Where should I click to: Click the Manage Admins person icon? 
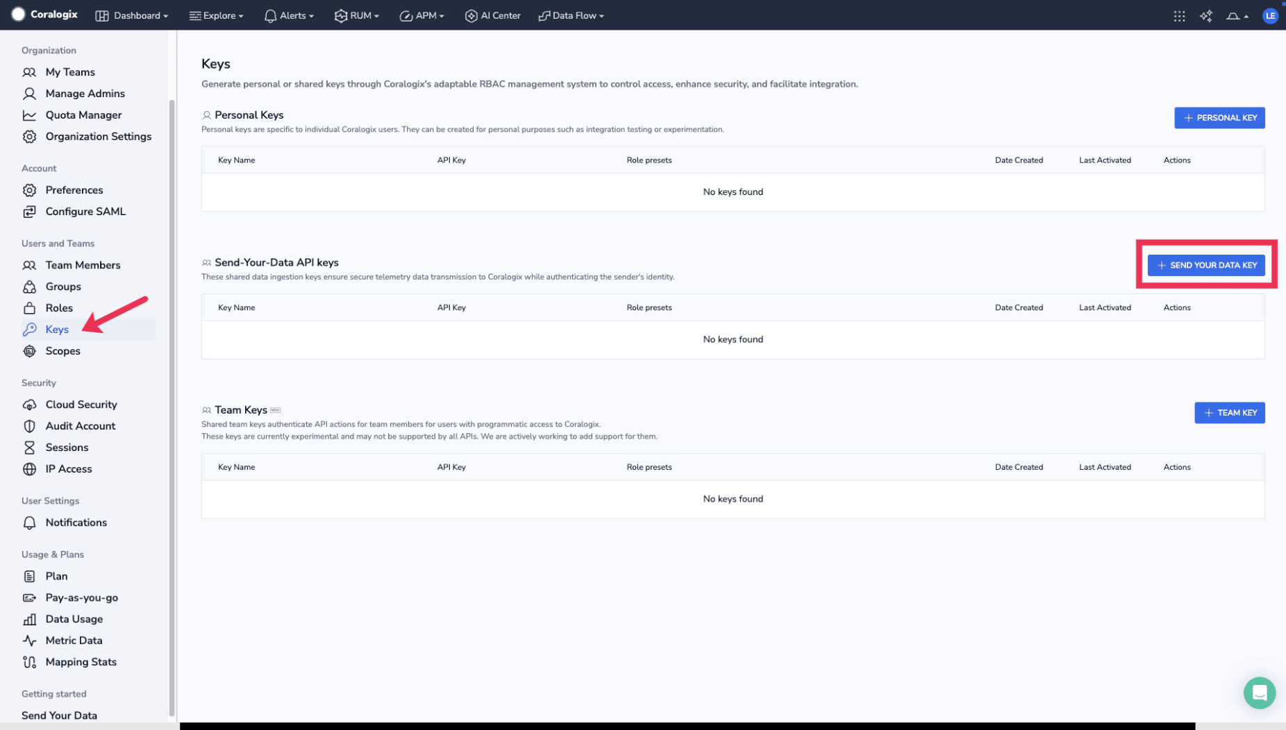click(x=29, y=94)
